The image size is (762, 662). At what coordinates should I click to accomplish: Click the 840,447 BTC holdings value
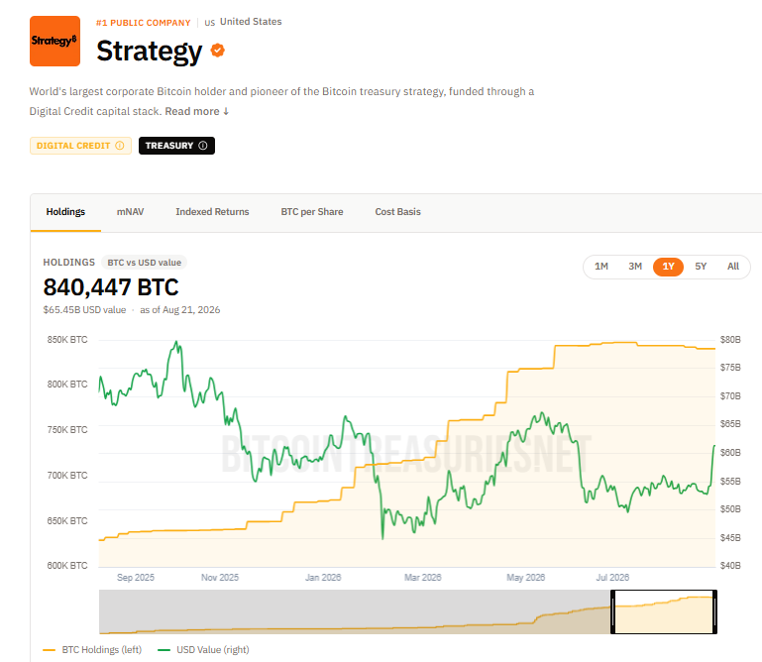click(x=111, y=287)
